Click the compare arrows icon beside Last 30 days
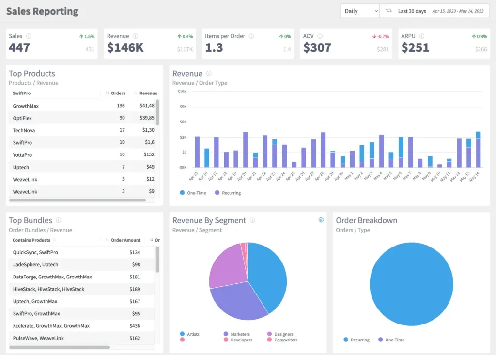This screenshot has height=355, width=496. [389, 11]
